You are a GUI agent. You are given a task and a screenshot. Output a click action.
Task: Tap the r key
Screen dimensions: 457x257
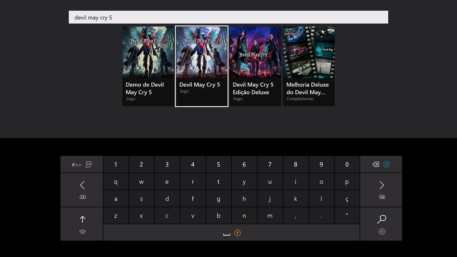coord(193,182)
